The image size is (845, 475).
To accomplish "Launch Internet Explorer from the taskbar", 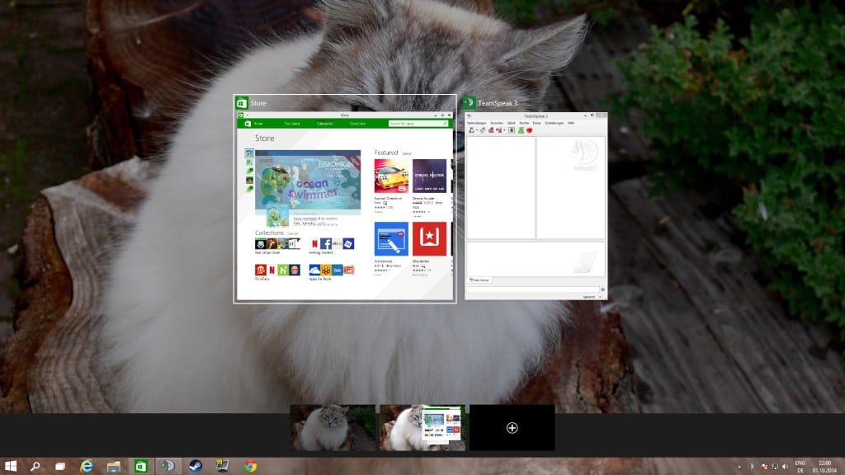I will click(x=87, y=465).
